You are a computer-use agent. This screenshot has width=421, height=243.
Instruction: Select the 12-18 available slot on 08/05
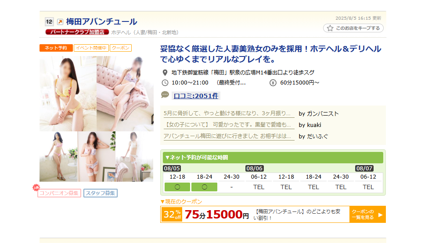tap(177, 187)
